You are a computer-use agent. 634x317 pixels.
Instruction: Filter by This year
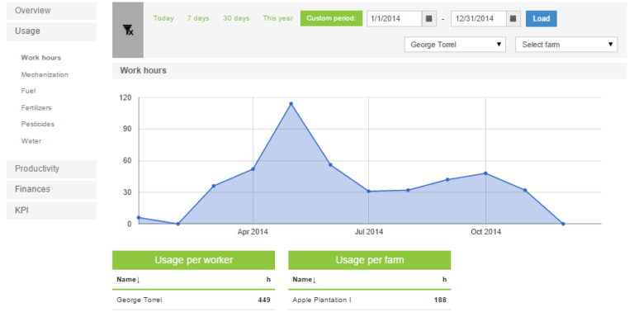pyautogui.click(x=277, y=18)
